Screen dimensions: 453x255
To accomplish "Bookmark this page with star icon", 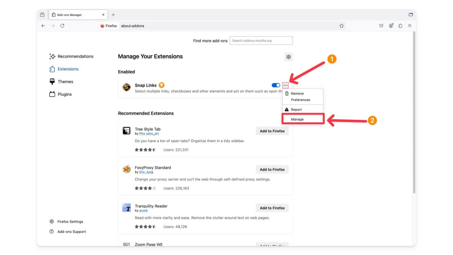I will point(341,26).
